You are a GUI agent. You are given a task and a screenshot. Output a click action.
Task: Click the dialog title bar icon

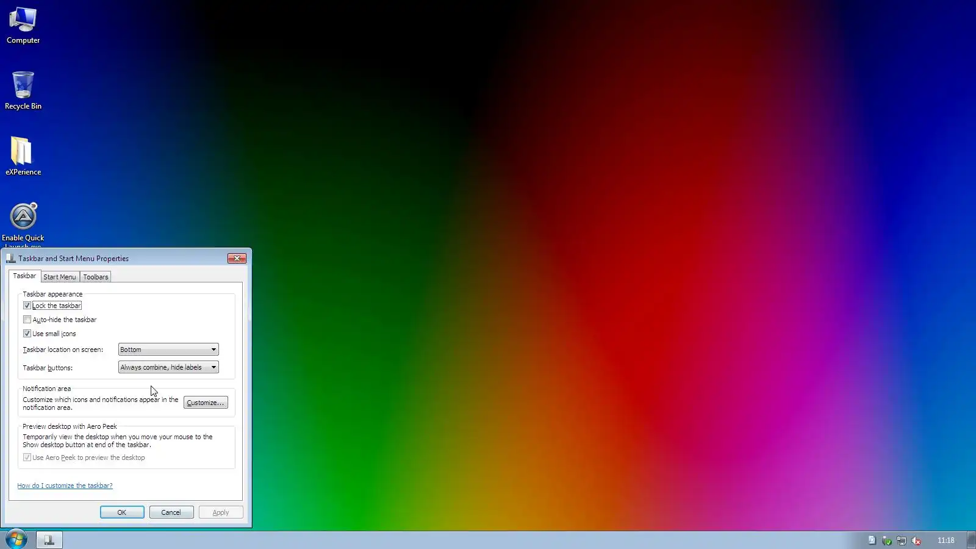tap(10, 258)
